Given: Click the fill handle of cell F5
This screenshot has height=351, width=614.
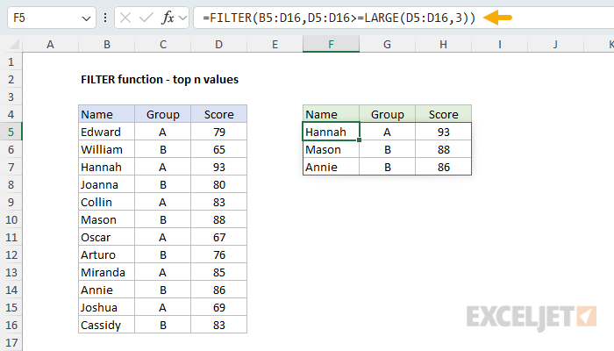Looking at the screenshot, I should click(x=359, y=140).
